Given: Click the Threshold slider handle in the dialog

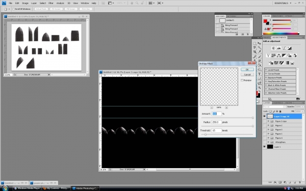Looking at the screenshot, I should pyautogui.click(x=206, y=134).
